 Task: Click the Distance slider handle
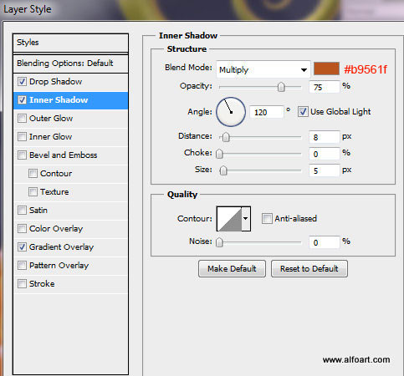[226, 137]
